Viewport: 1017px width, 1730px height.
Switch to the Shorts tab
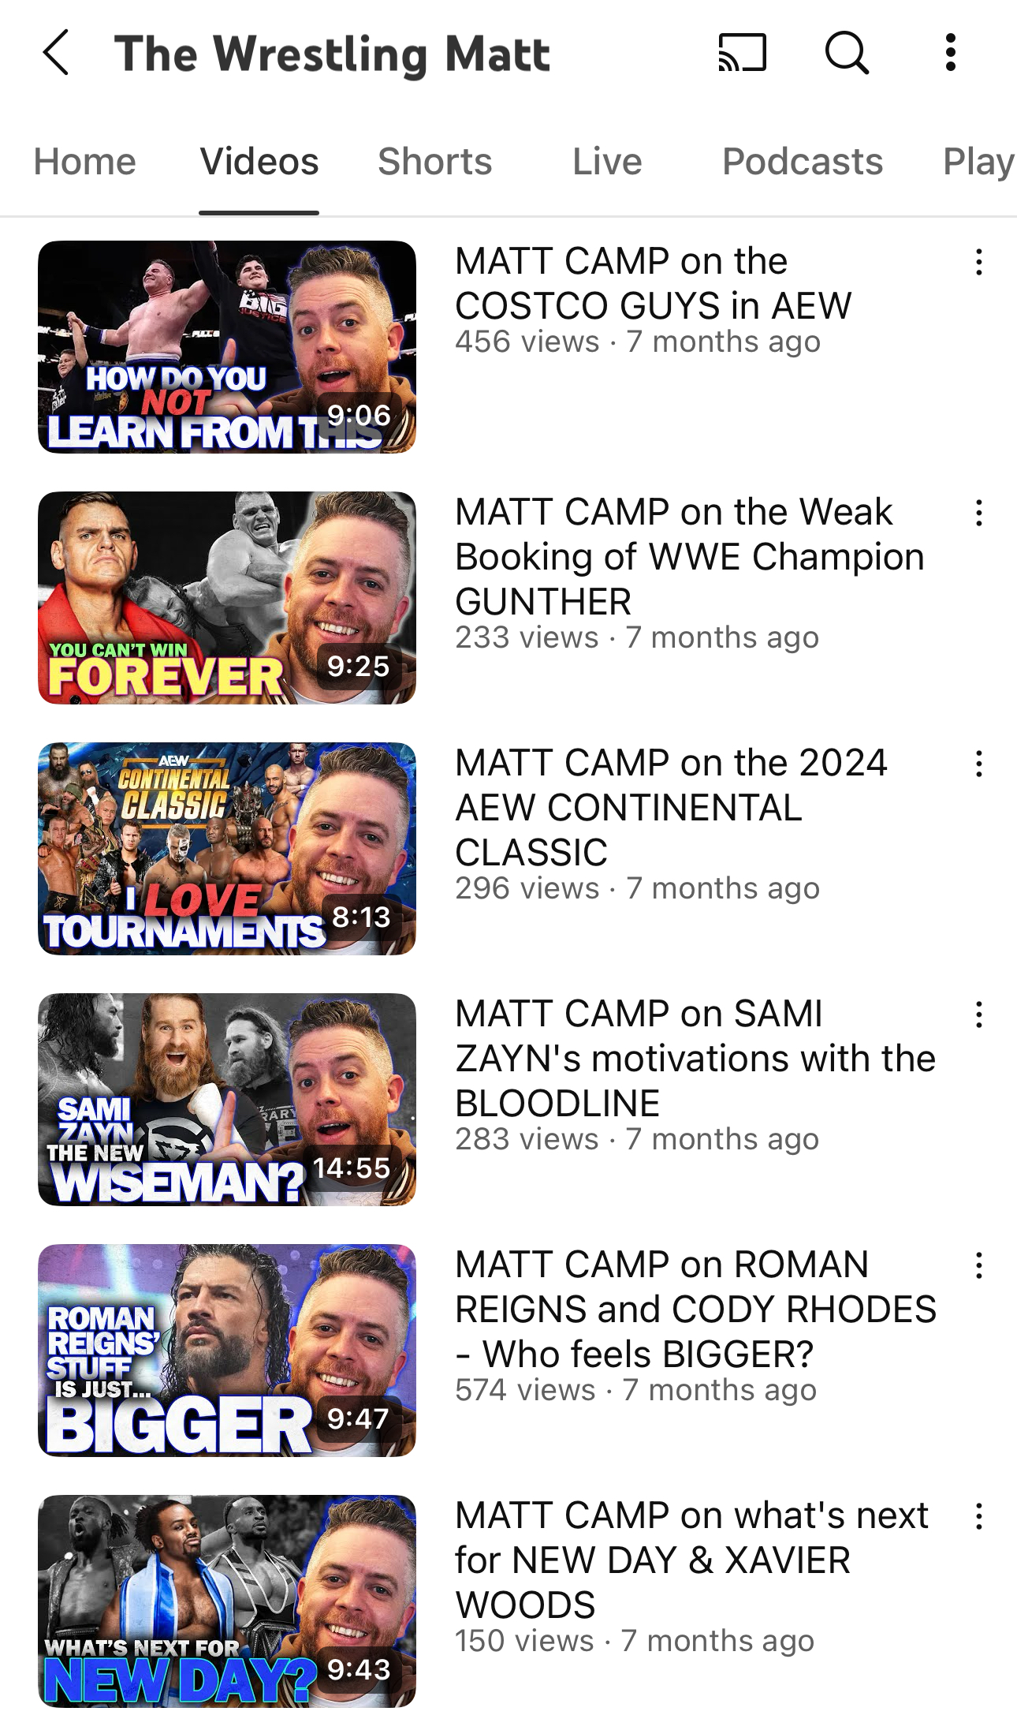point(435,162)
